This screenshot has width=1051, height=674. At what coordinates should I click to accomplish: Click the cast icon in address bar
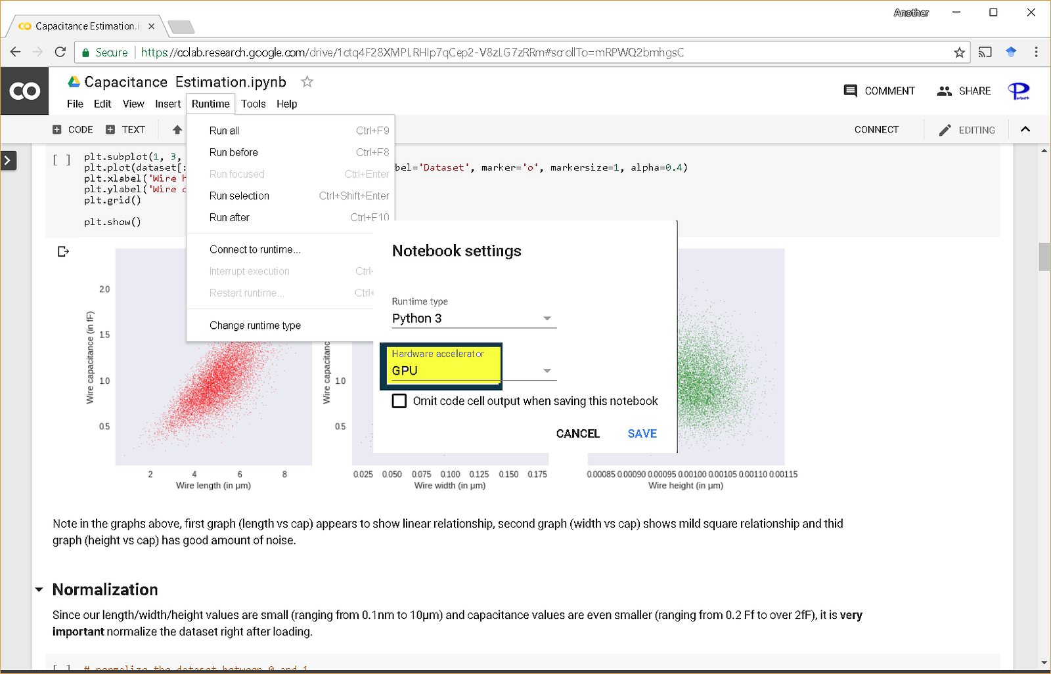tap(985, 53)
